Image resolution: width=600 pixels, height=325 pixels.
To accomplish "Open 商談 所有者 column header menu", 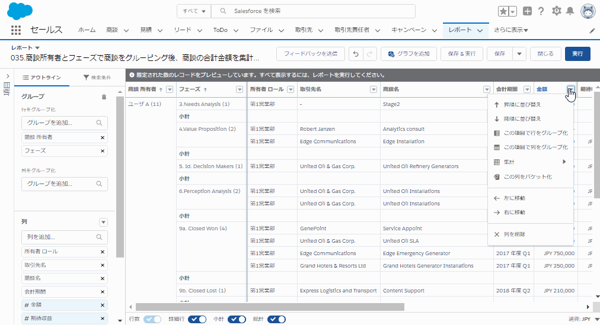I will coord(170,89).
